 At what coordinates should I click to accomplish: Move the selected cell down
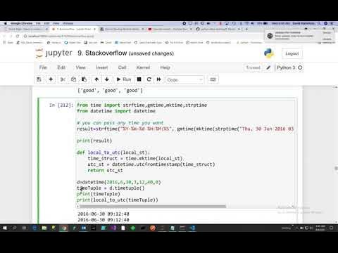tap(107, 79)
